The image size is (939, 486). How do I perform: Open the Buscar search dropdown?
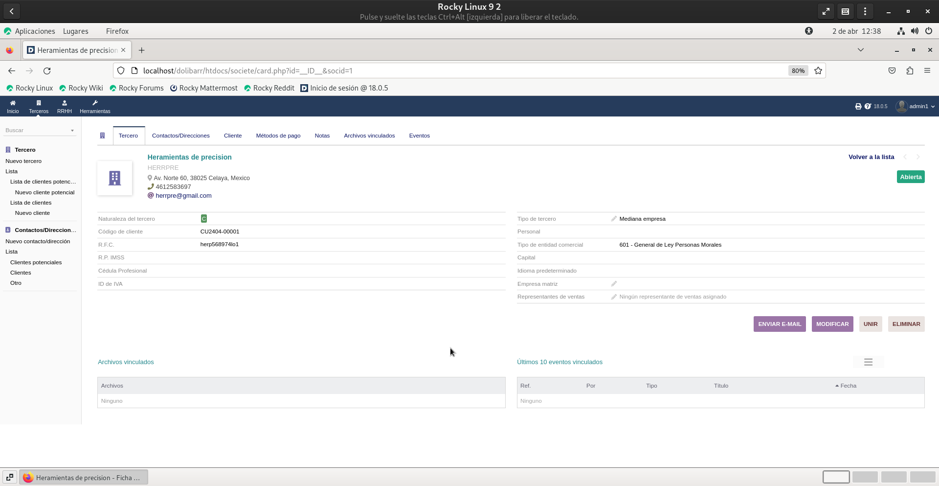(40, 130)
